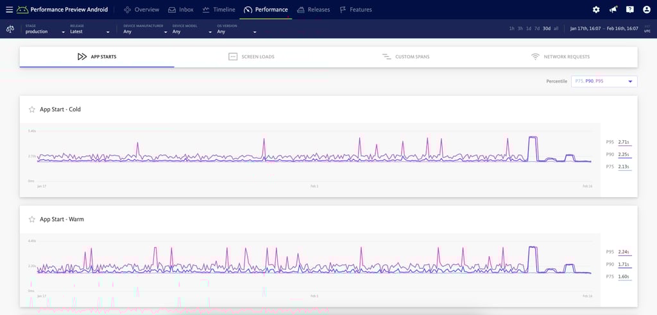Open the Device Manufacturer filter dropdown

click(x=144, y=31)
